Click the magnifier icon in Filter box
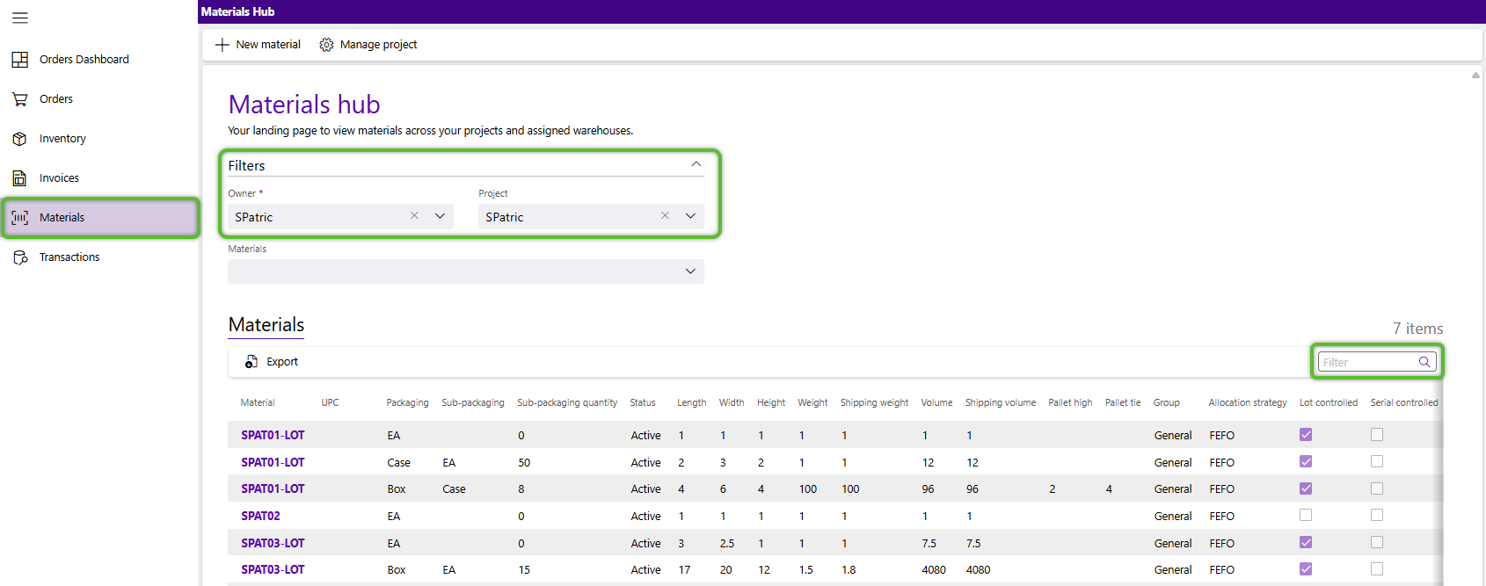This screenshot has width=1486, height=586. pyautogui.click(x=1424, y=362)
